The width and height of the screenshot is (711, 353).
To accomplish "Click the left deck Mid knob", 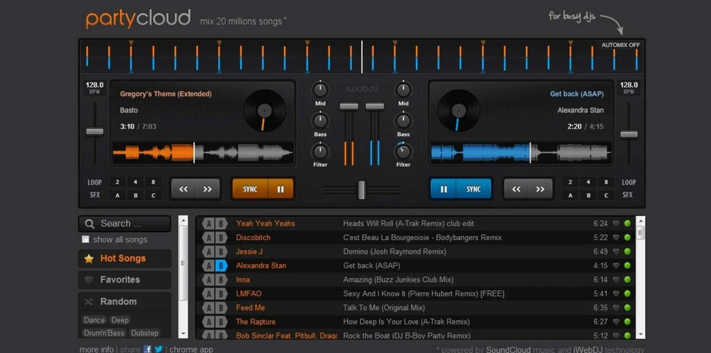I will (320, 90).
